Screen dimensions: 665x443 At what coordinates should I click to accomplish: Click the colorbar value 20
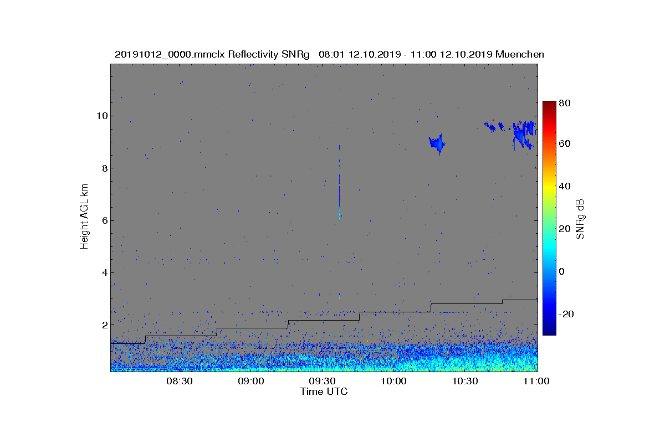pos(565,229)
